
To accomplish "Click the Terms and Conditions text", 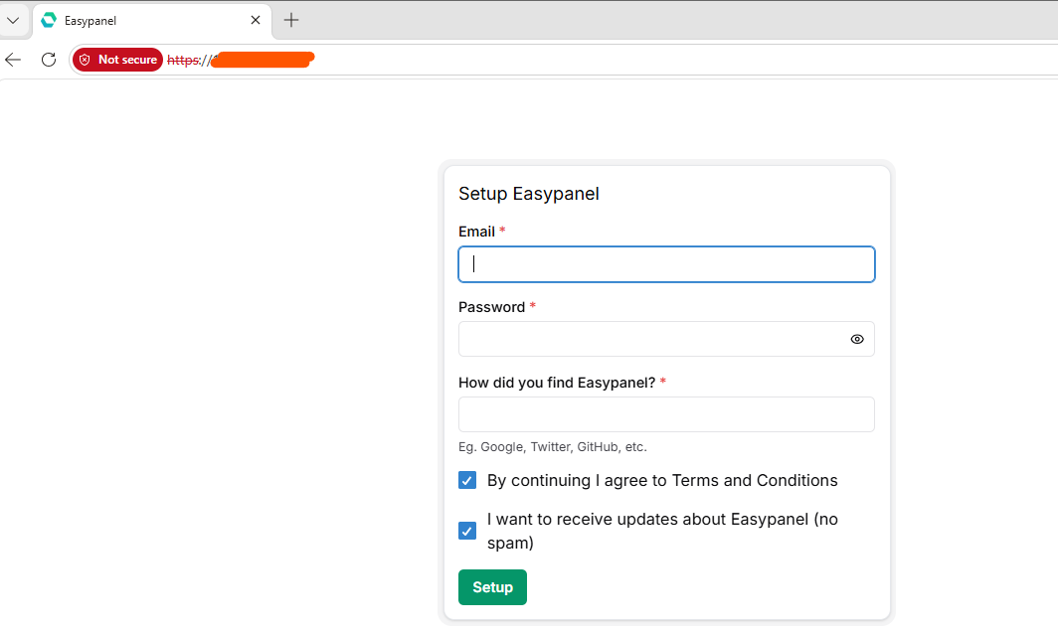I will point(754,481).
